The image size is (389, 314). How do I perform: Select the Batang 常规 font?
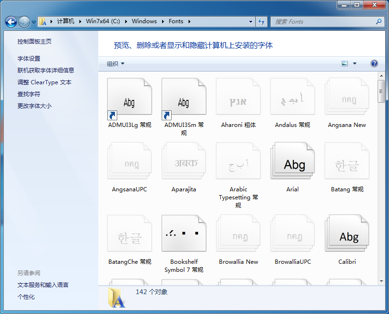(x=346, y=161)
